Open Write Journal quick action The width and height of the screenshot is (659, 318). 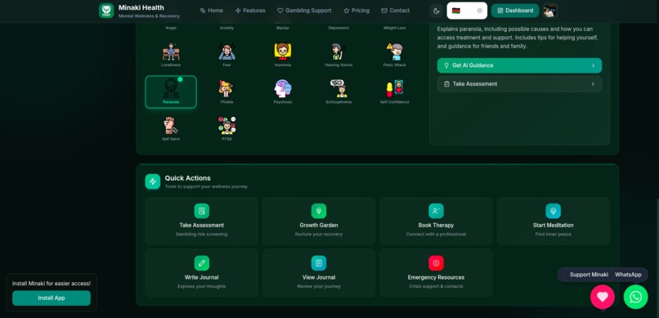(201, 273)
